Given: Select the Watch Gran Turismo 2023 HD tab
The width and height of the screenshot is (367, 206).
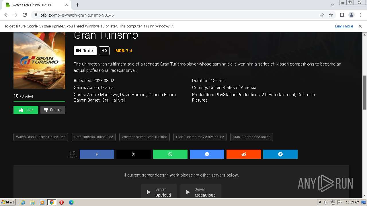Looking at the screenshot, I should pos(36,5).
